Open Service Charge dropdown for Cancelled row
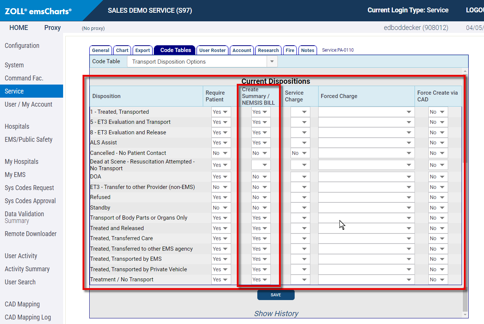 [x=300, y=153]
